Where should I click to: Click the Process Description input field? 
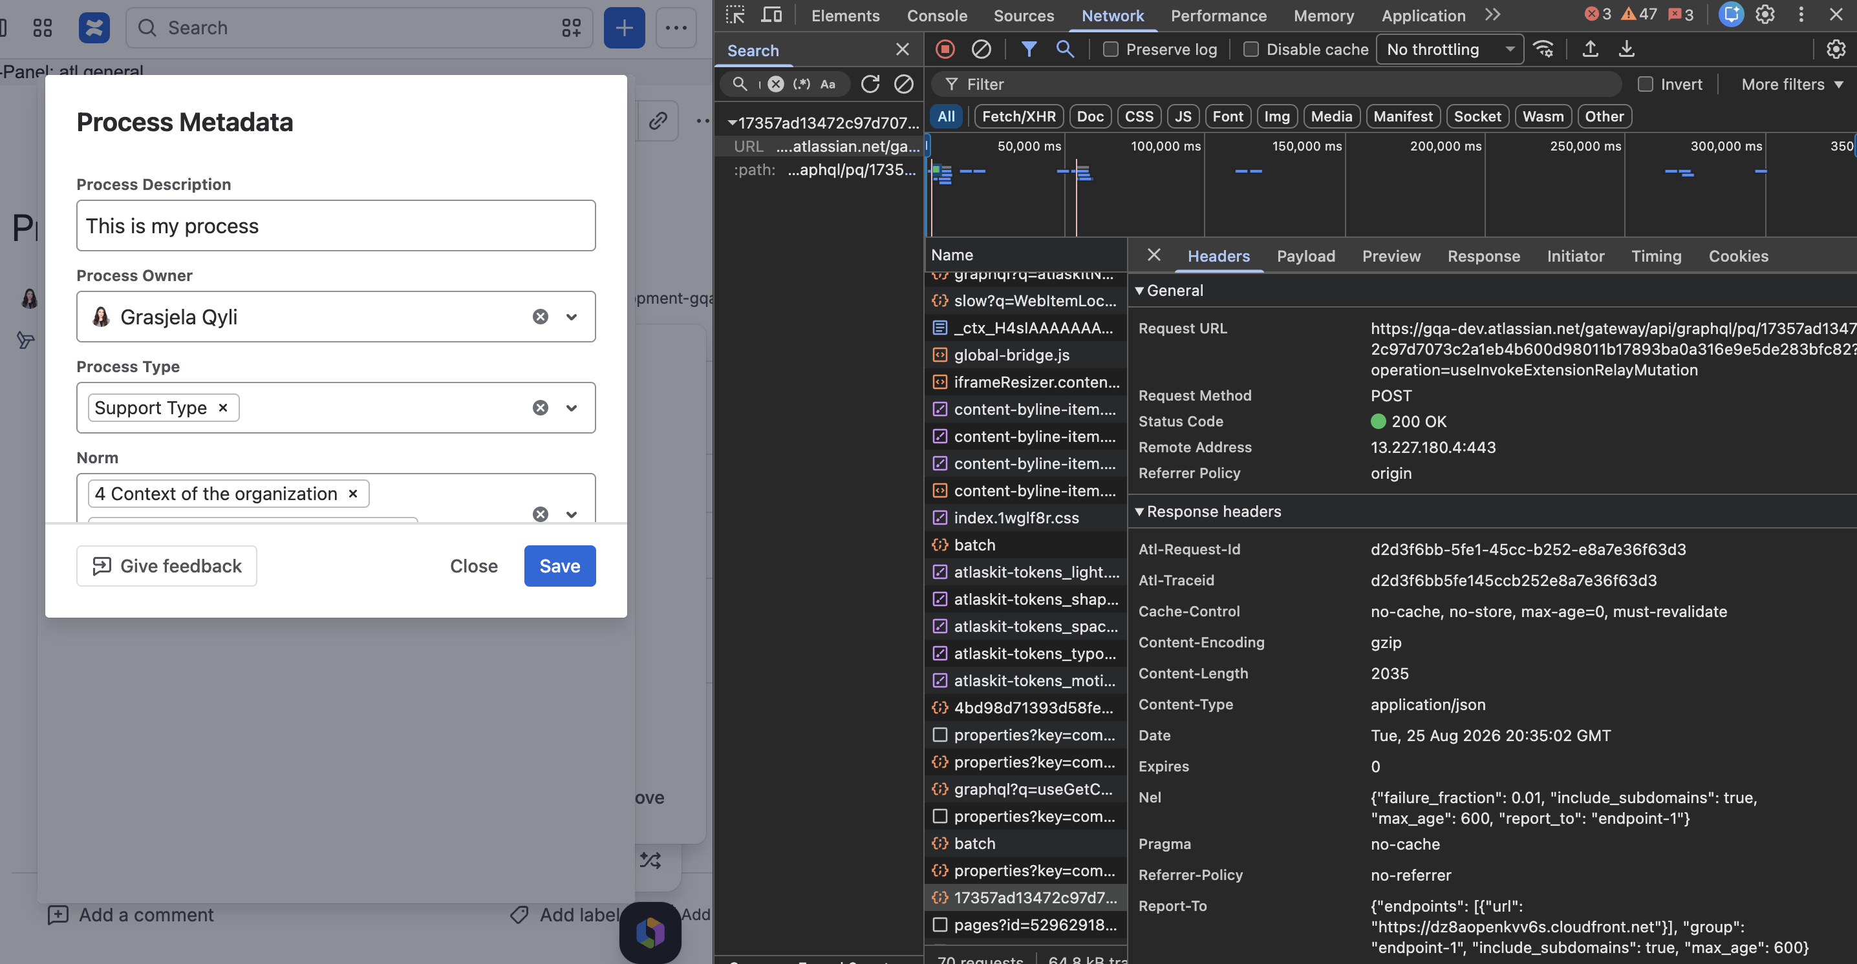336,225
